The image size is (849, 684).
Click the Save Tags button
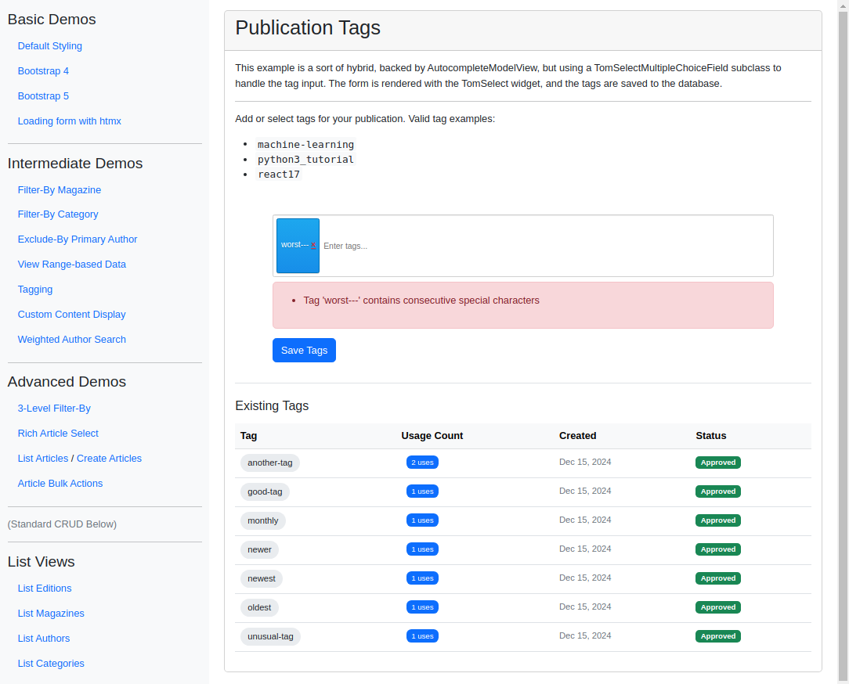pos(304,350)
